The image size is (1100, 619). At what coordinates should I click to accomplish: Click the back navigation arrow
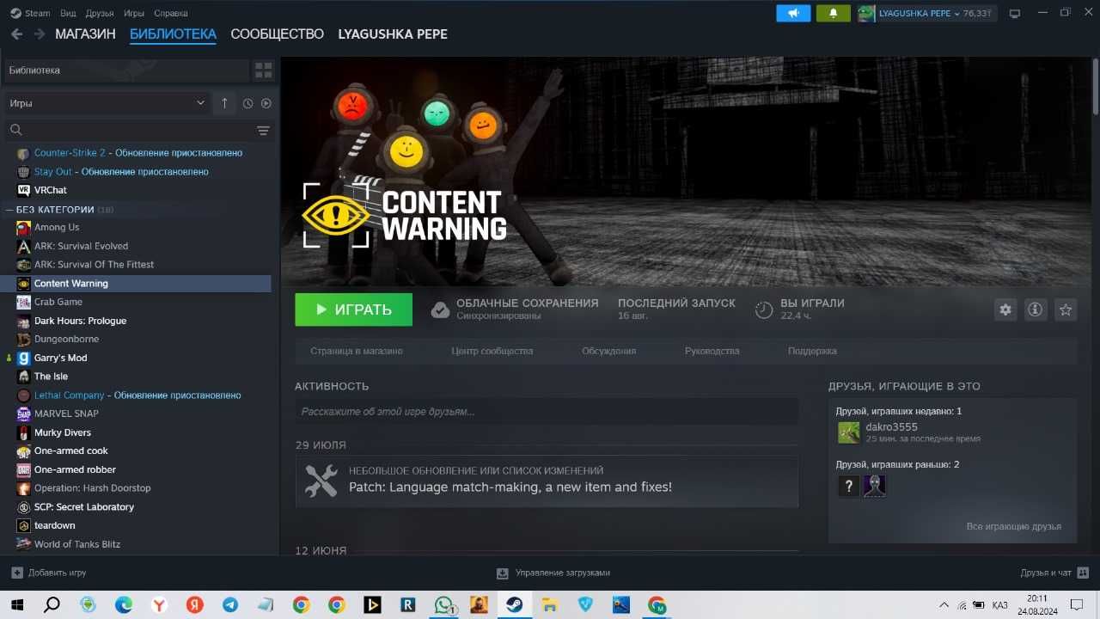click(16, 34)
